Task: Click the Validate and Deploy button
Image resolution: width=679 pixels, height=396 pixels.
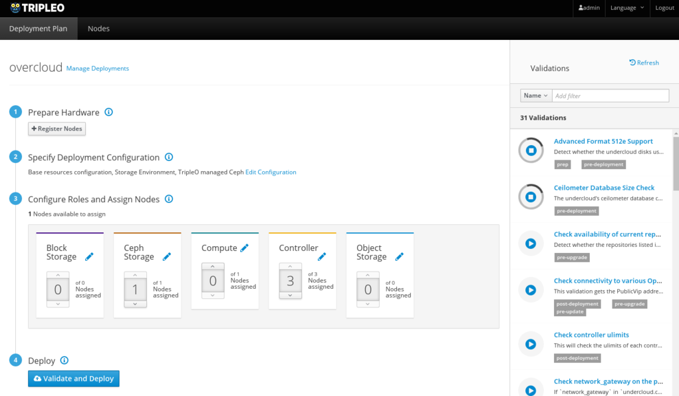Action: tap(74, 379)
